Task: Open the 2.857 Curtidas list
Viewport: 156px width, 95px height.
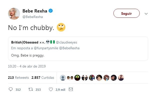Action: point(43,77)
